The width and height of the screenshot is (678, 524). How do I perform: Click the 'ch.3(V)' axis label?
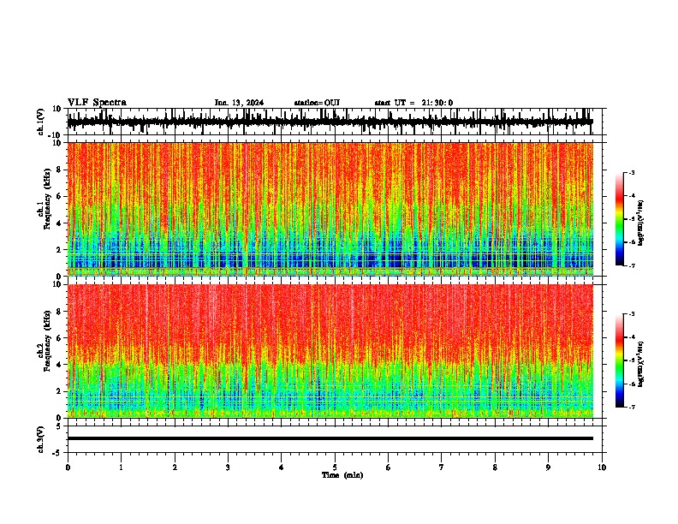(41, 439)
